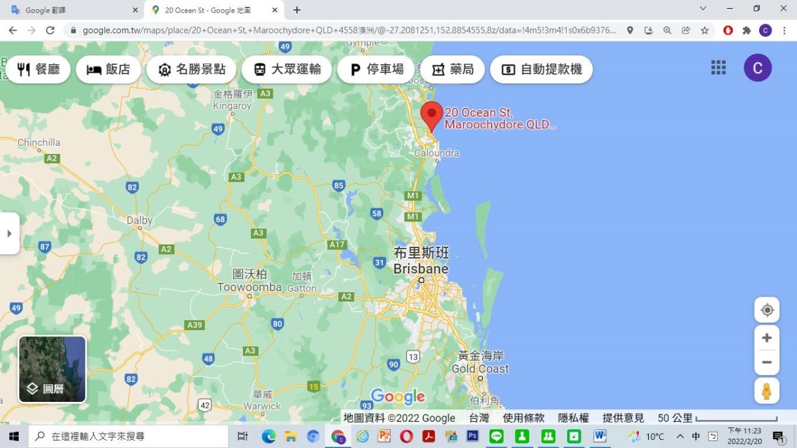Open LINE from the taskbar

click(x=496, y=436)
